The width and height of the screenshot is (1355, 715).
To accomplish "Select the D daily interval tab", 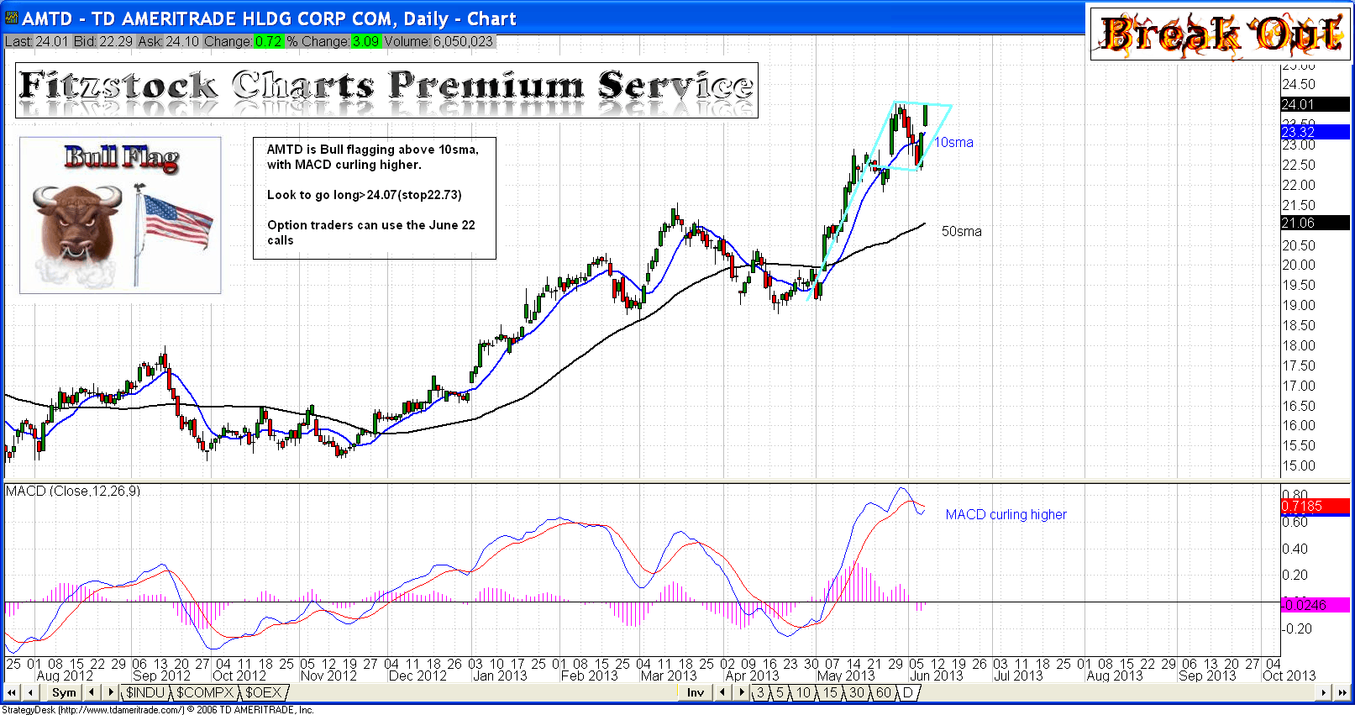I will coord(907,692).
